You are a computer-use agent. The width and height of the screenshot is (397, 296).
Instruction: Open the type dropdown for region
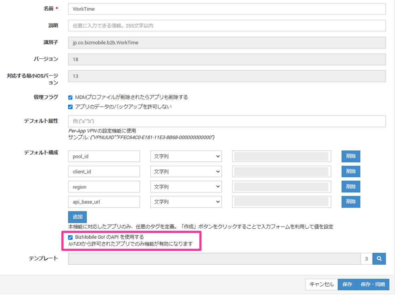tap(186, 187)
